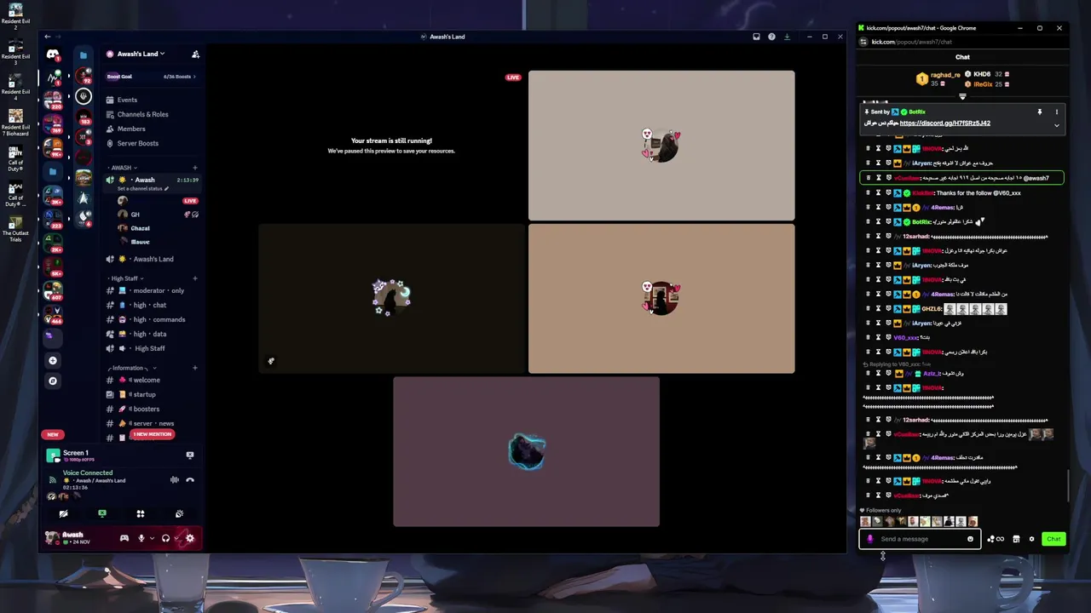
Task: Add channel to AWASH category plus
Action: click(195, 168)
